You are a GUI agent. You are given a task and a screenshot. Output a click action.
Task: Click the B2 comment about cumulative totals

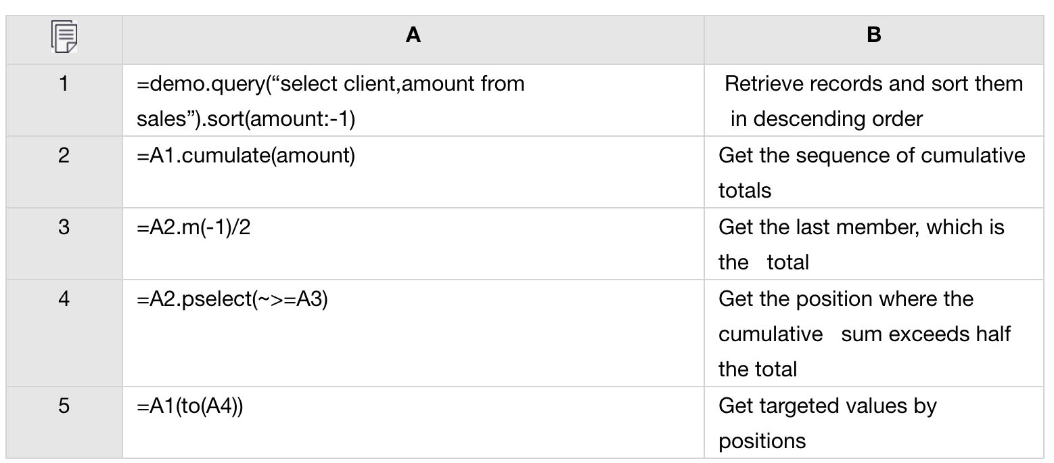[871, 173]
